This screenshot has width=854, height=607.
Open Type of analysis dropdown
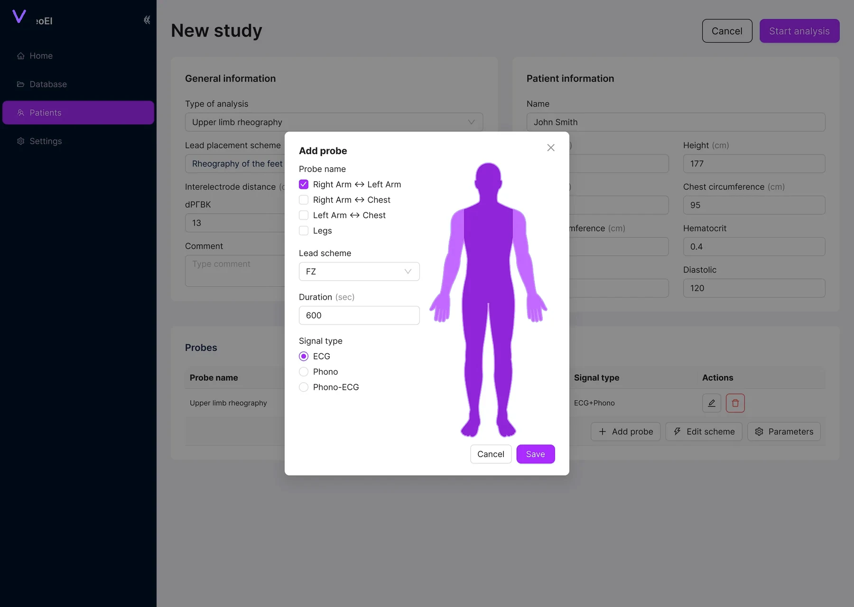(334, 122)
